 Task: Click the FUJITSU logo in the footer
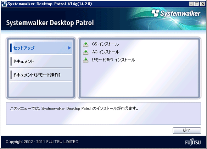(193, 142)
